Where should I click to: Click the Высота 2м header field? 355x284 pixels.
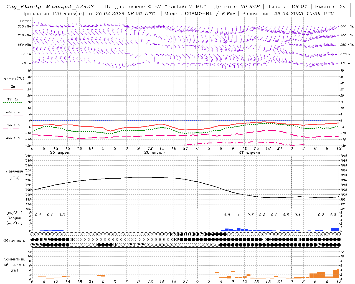click(330, 7)
